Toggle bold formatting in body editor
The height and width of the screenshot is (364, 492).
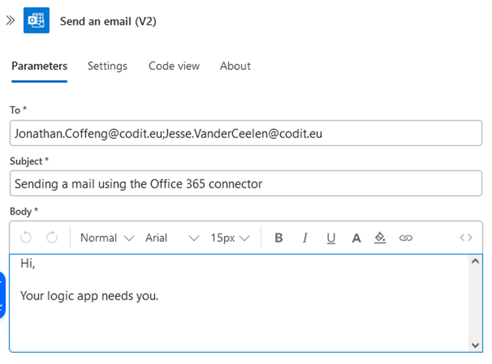pyautogui.click(x=278, y=238)
